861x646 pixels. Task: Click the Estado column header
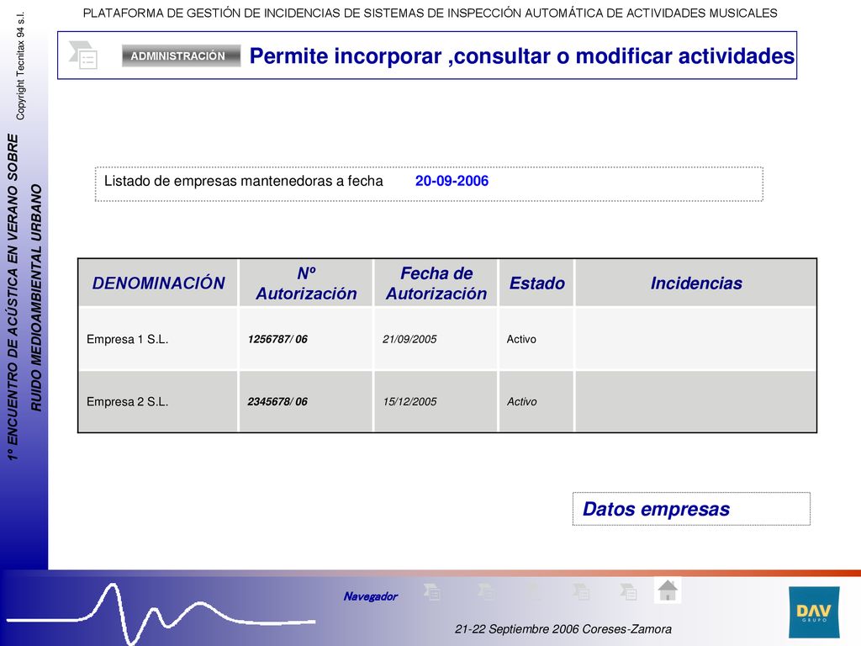coord(536,283)
